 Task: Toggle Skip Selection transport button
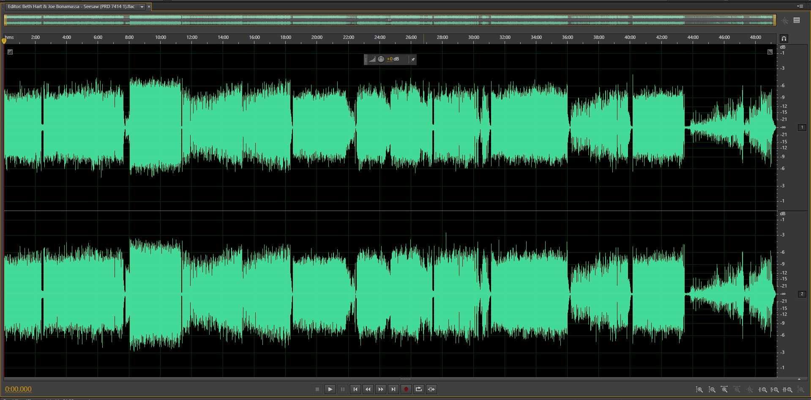tap(431, 389)
